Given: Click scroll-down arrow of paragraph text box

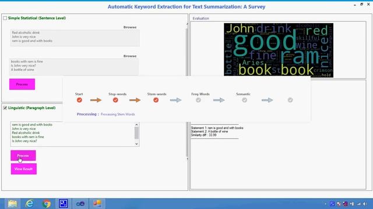Looking at the screenshot, I should click(136, 144).
